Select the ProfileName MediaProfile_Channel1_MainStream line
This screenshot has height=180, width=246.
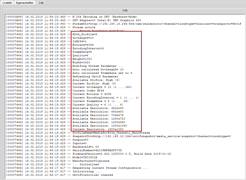pos(111,133)
